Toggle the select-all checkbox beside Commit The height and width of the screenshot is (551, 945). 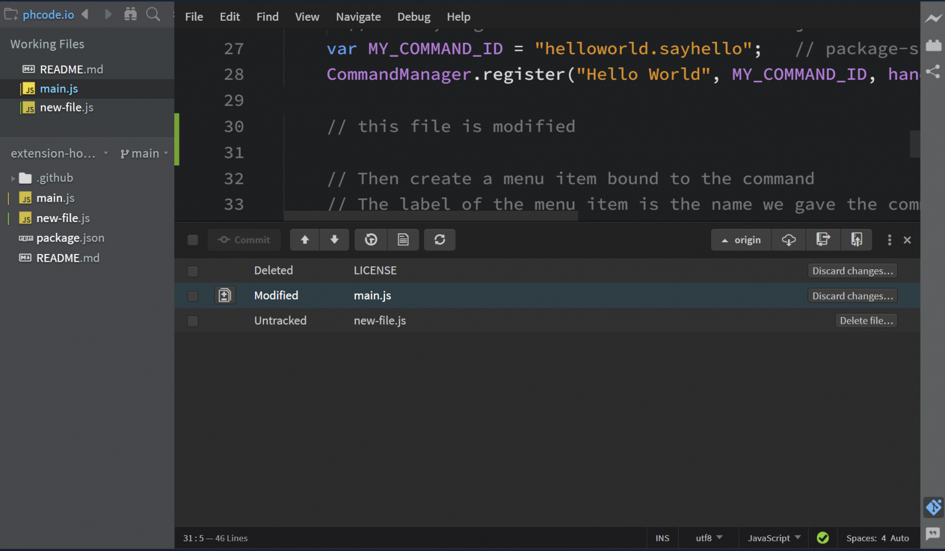pos(193,240)
